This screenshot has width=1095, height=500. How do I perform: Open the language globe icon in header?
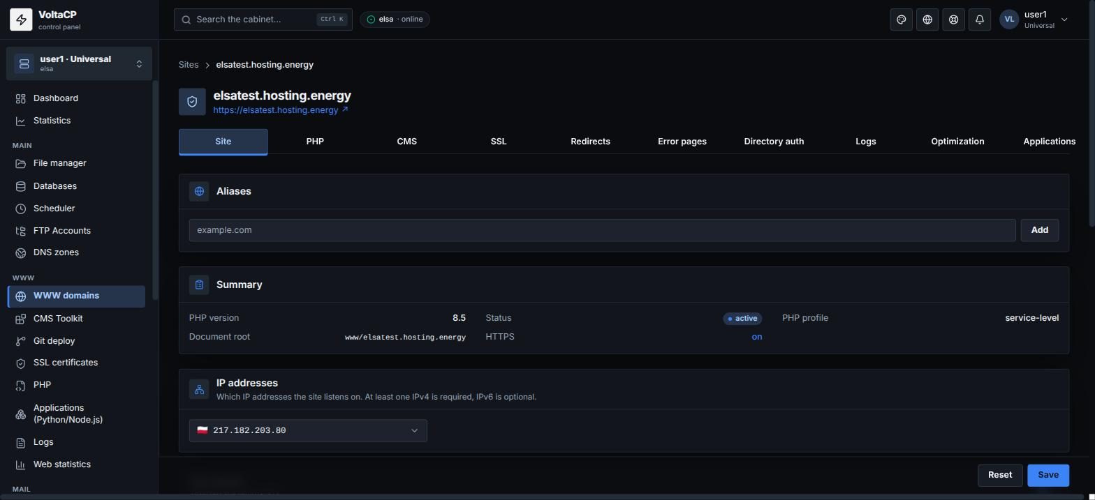tap(927, 20)
